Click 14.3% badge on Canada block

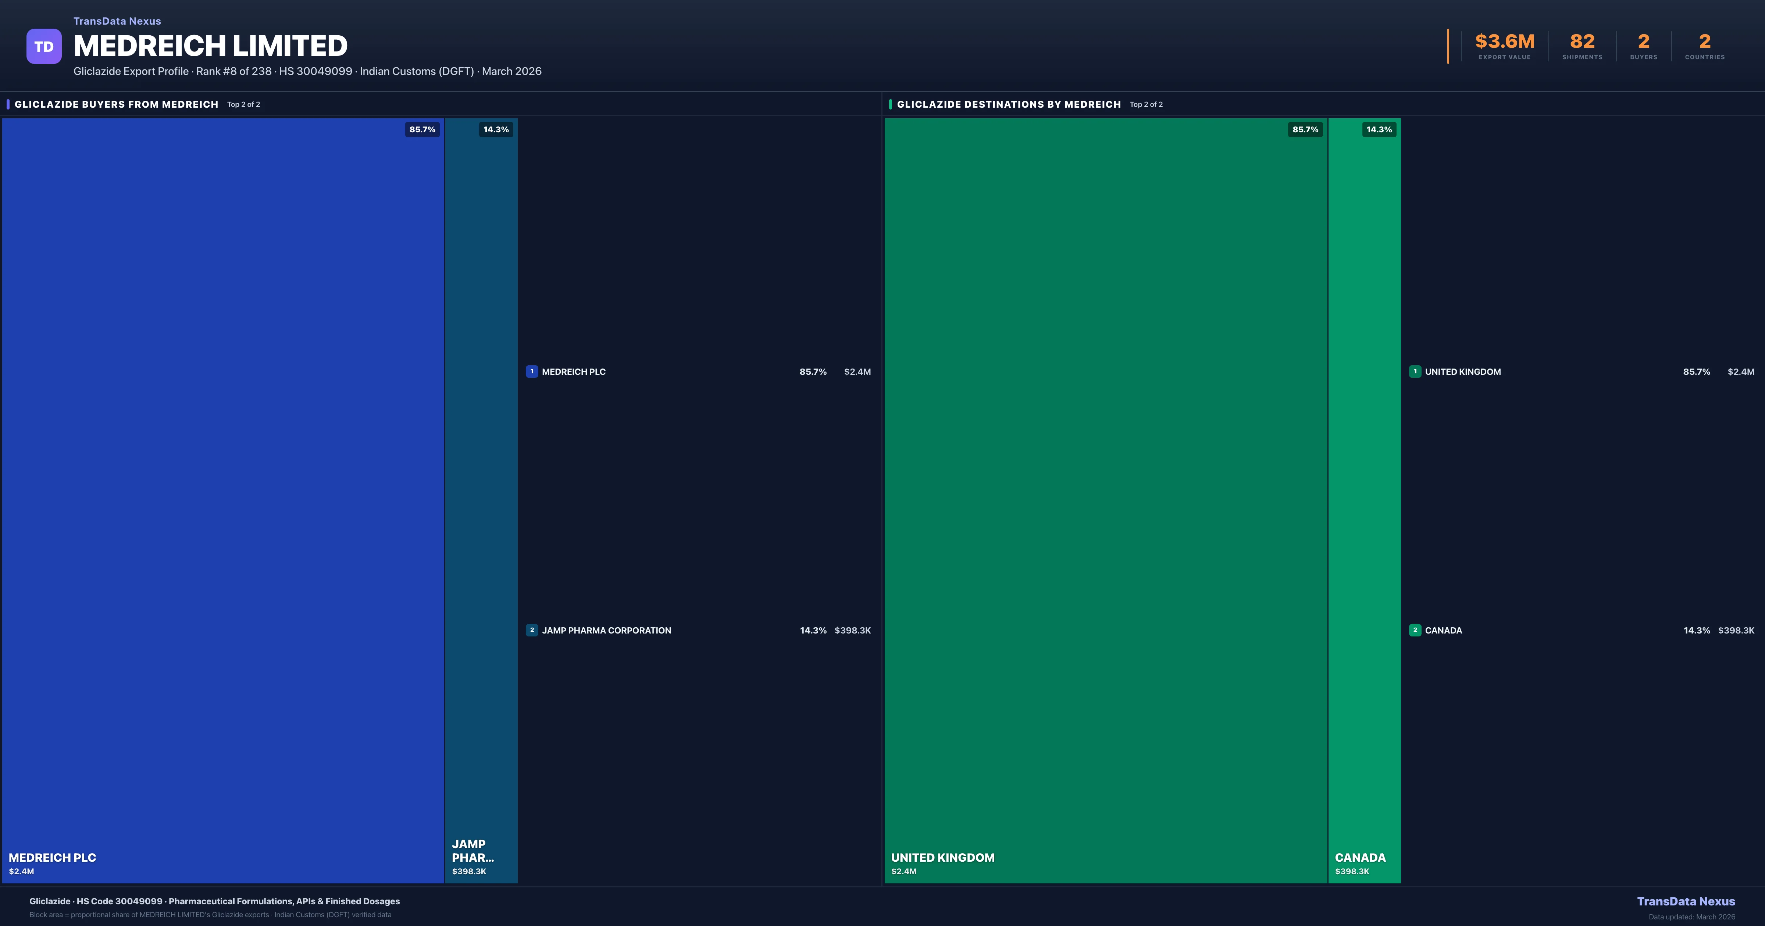click(1379, 129)
